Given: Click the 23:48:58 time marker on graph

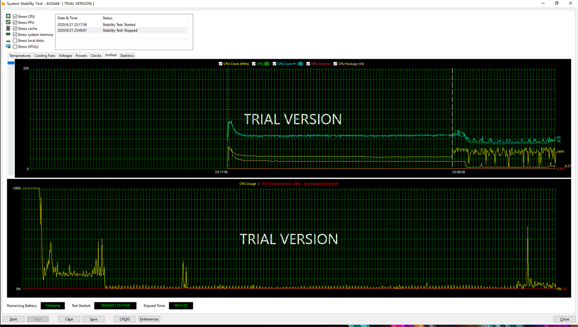Looking at the screenshot, I should click(459, 172).
